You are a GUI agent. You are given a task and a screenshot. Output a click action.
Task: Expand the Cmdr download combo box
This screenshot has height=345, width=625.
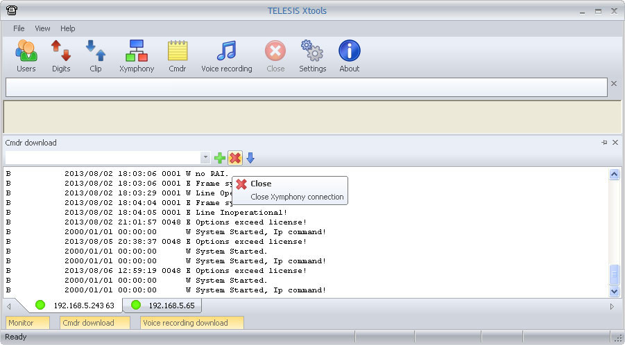coord(205,159)
